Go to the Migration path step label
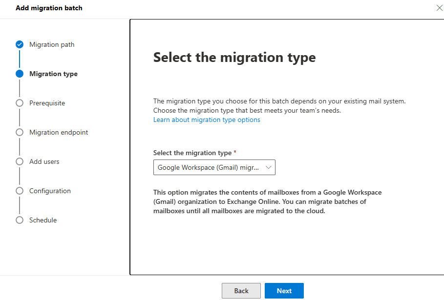The width and height of the screenshot is (444, 300). (52, 44)
